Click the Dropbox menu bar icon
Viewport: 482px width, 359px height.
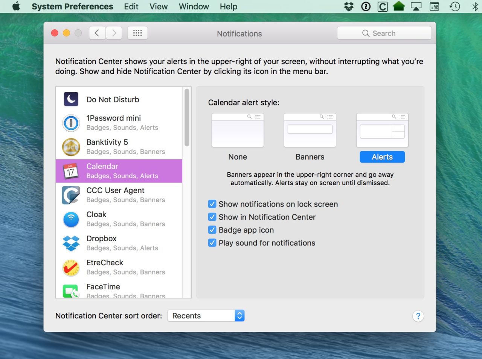(349, 6)
